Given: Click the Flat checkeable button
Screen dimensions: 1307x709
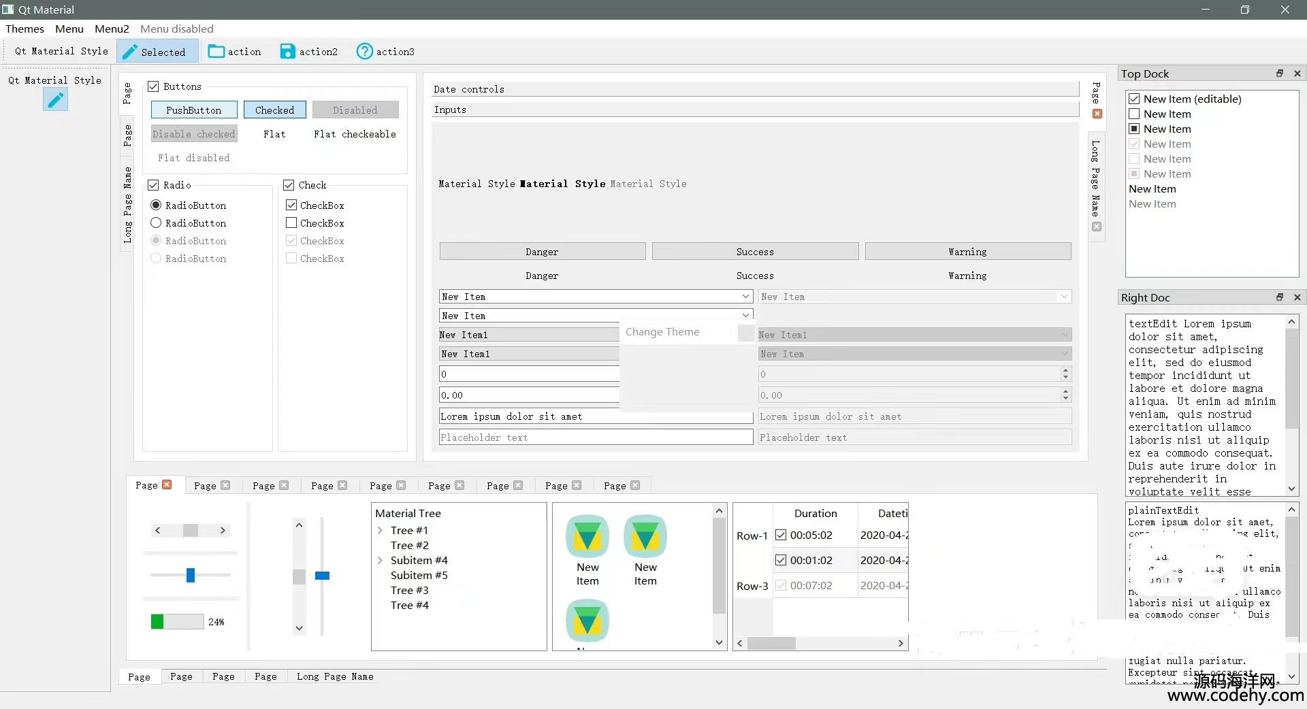Looking at the screenshot, I should (x=355, y=134).
